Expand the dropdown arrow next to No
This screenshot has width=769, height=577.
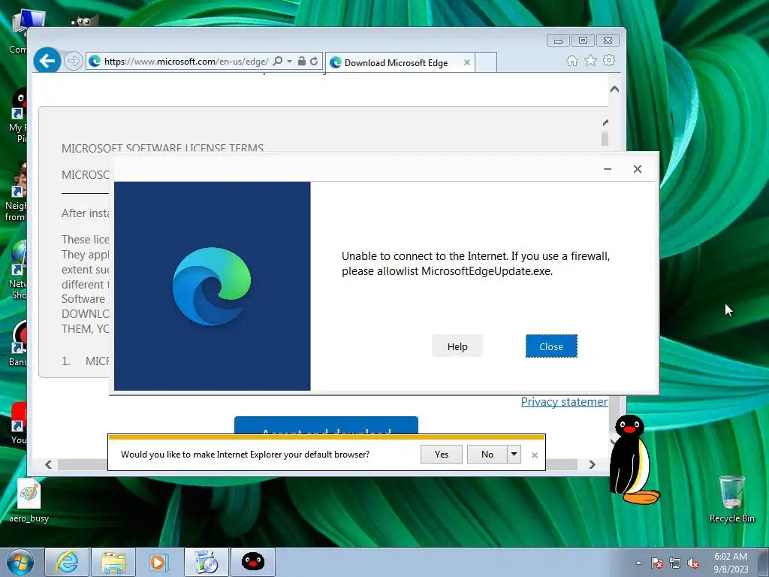pos(514,455)
